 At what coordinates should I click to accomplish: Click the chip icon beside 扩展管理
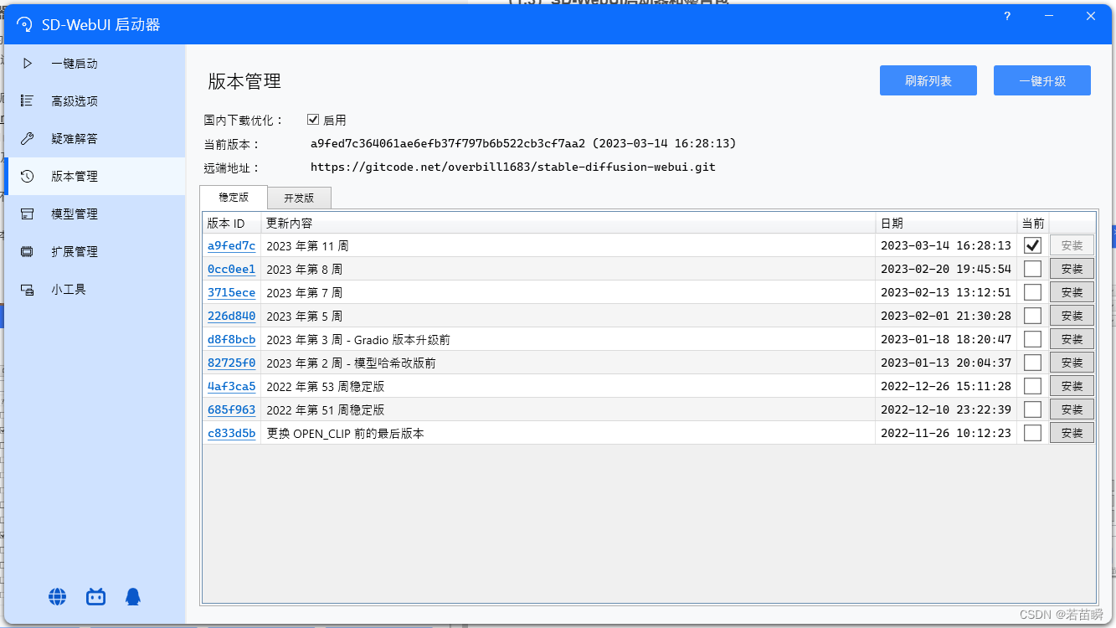(x=28, y=251)
